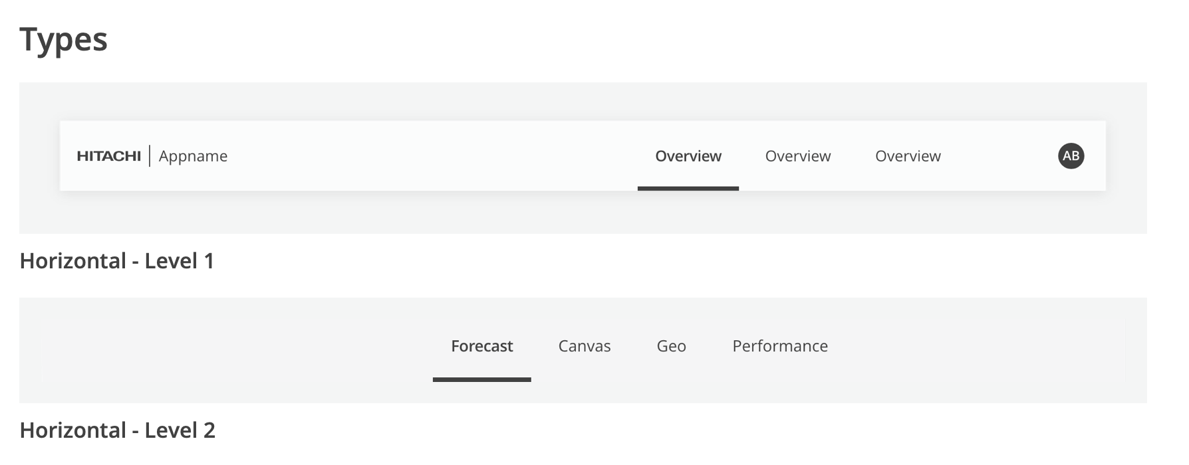Viewport: 1189px width, 465px height.
Task: Click the underline indicator under active Overview
Action: (x=688, y=189)
